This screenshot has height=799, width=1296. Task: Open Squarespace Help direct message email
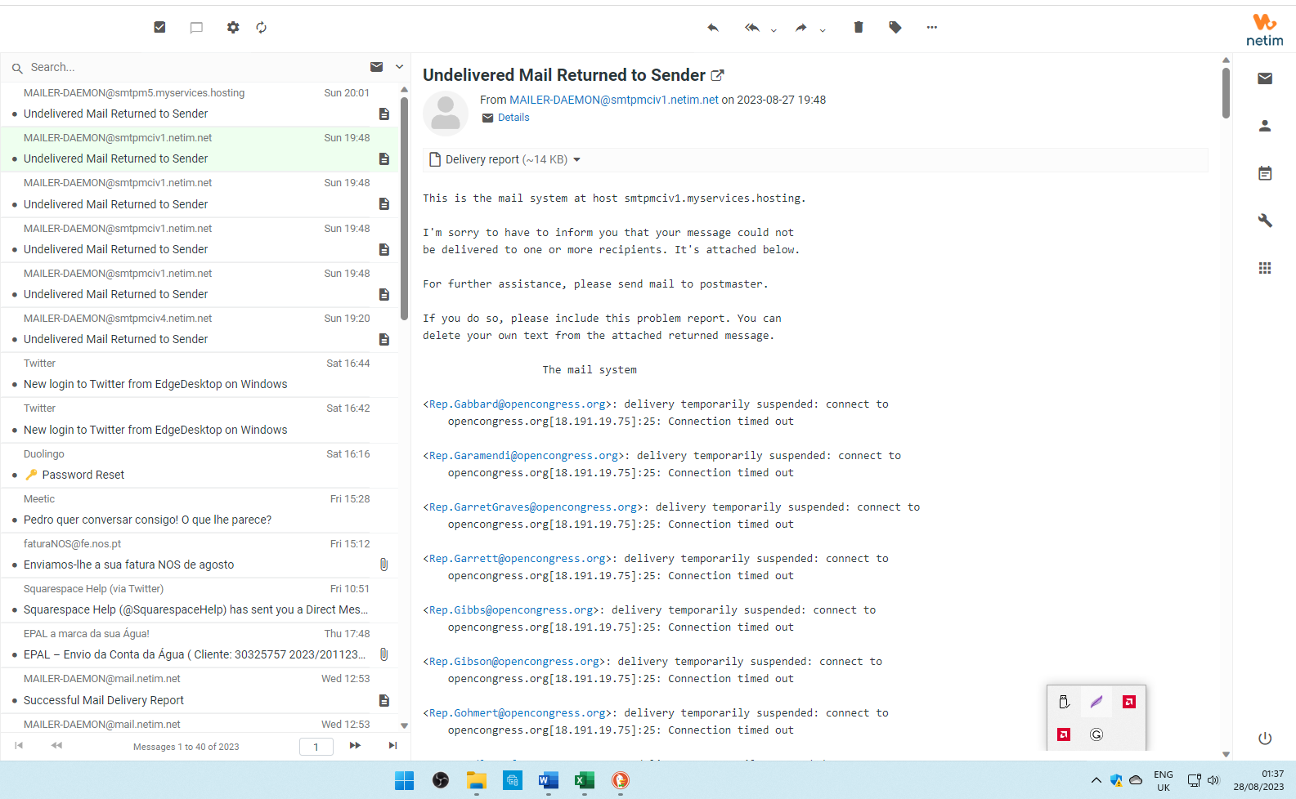click(x=200, y=600)
